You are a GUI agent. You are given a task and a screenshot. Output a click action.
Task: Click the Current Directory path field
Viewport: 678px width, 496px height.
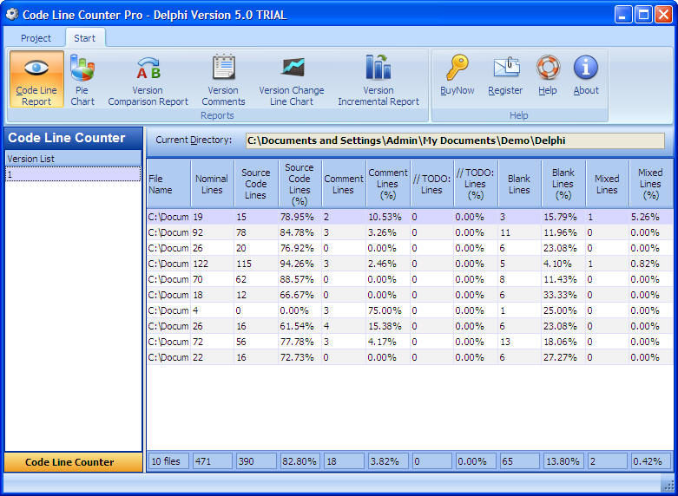point(455,140)
